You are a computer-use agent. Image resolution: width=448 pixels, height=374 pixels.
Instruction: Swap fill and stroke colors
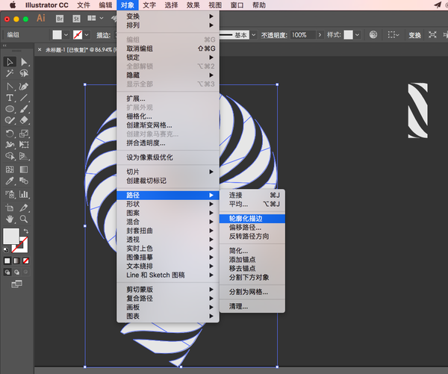(x=26, y=231)
